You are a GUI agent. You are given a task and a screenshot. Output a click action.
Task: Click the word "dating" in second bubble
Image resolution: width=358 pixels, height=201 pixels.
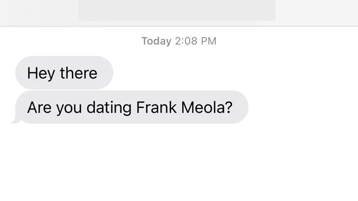point(109,108)
